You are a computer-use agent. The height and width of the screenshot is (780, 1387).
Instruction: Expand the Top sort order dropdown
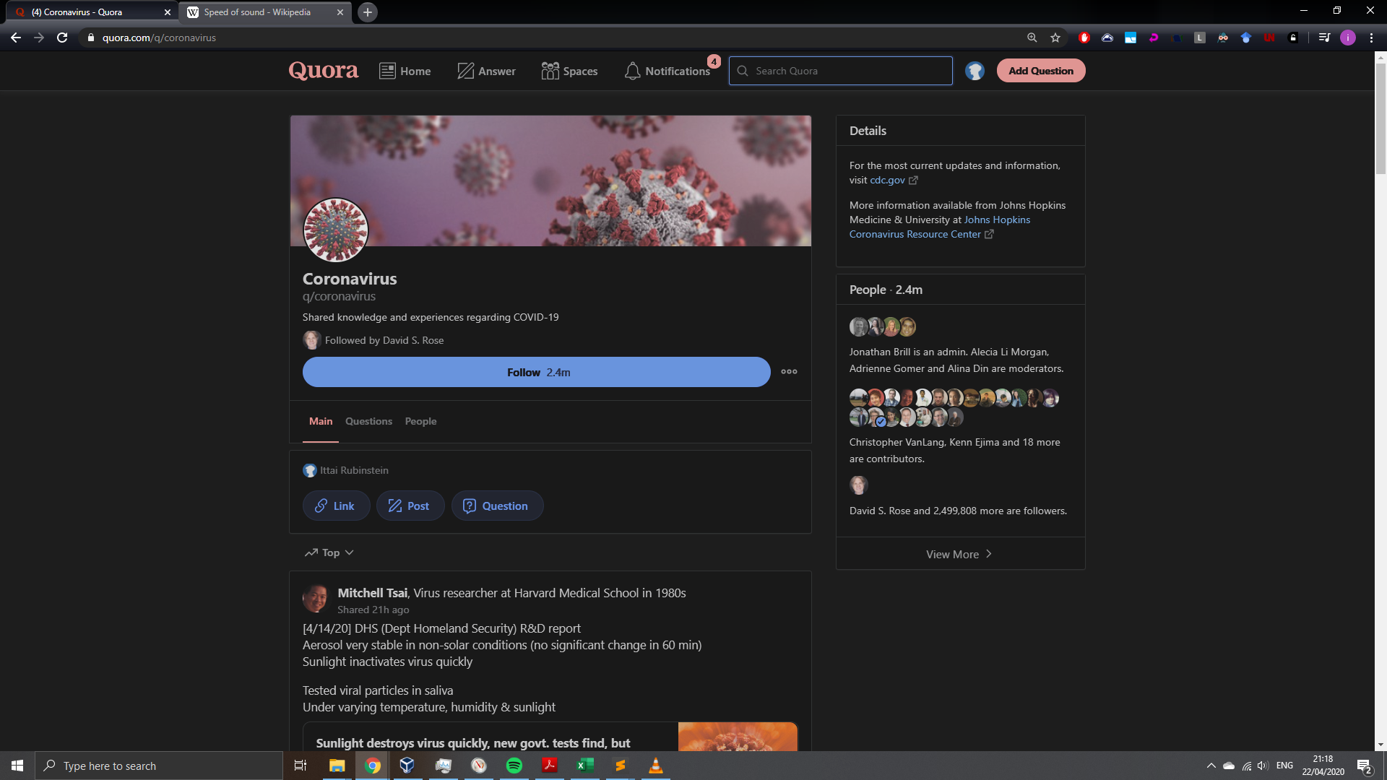pos(329,552)
